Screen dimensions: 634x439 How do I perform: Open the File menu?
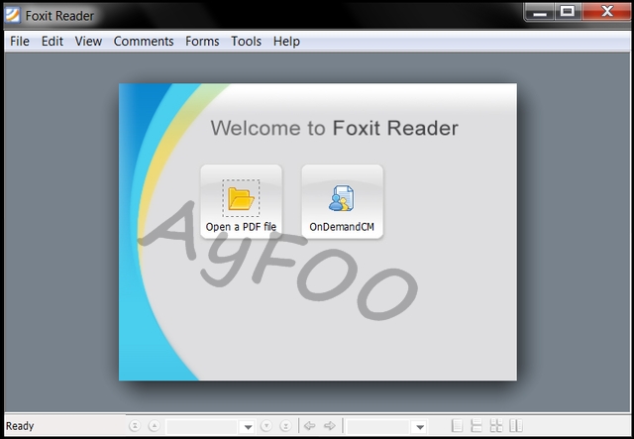(20, 42)
